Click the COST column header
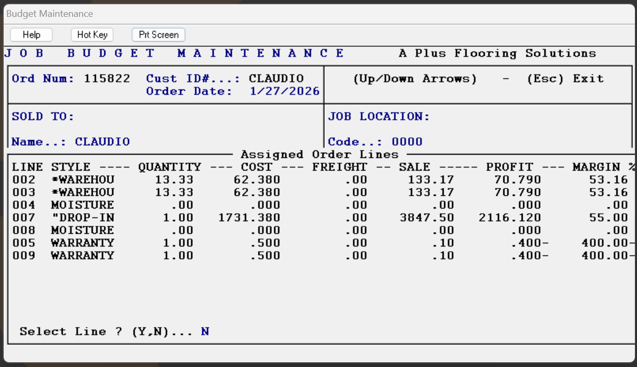This screenshot has height=367, width=637. pos(257,167)
